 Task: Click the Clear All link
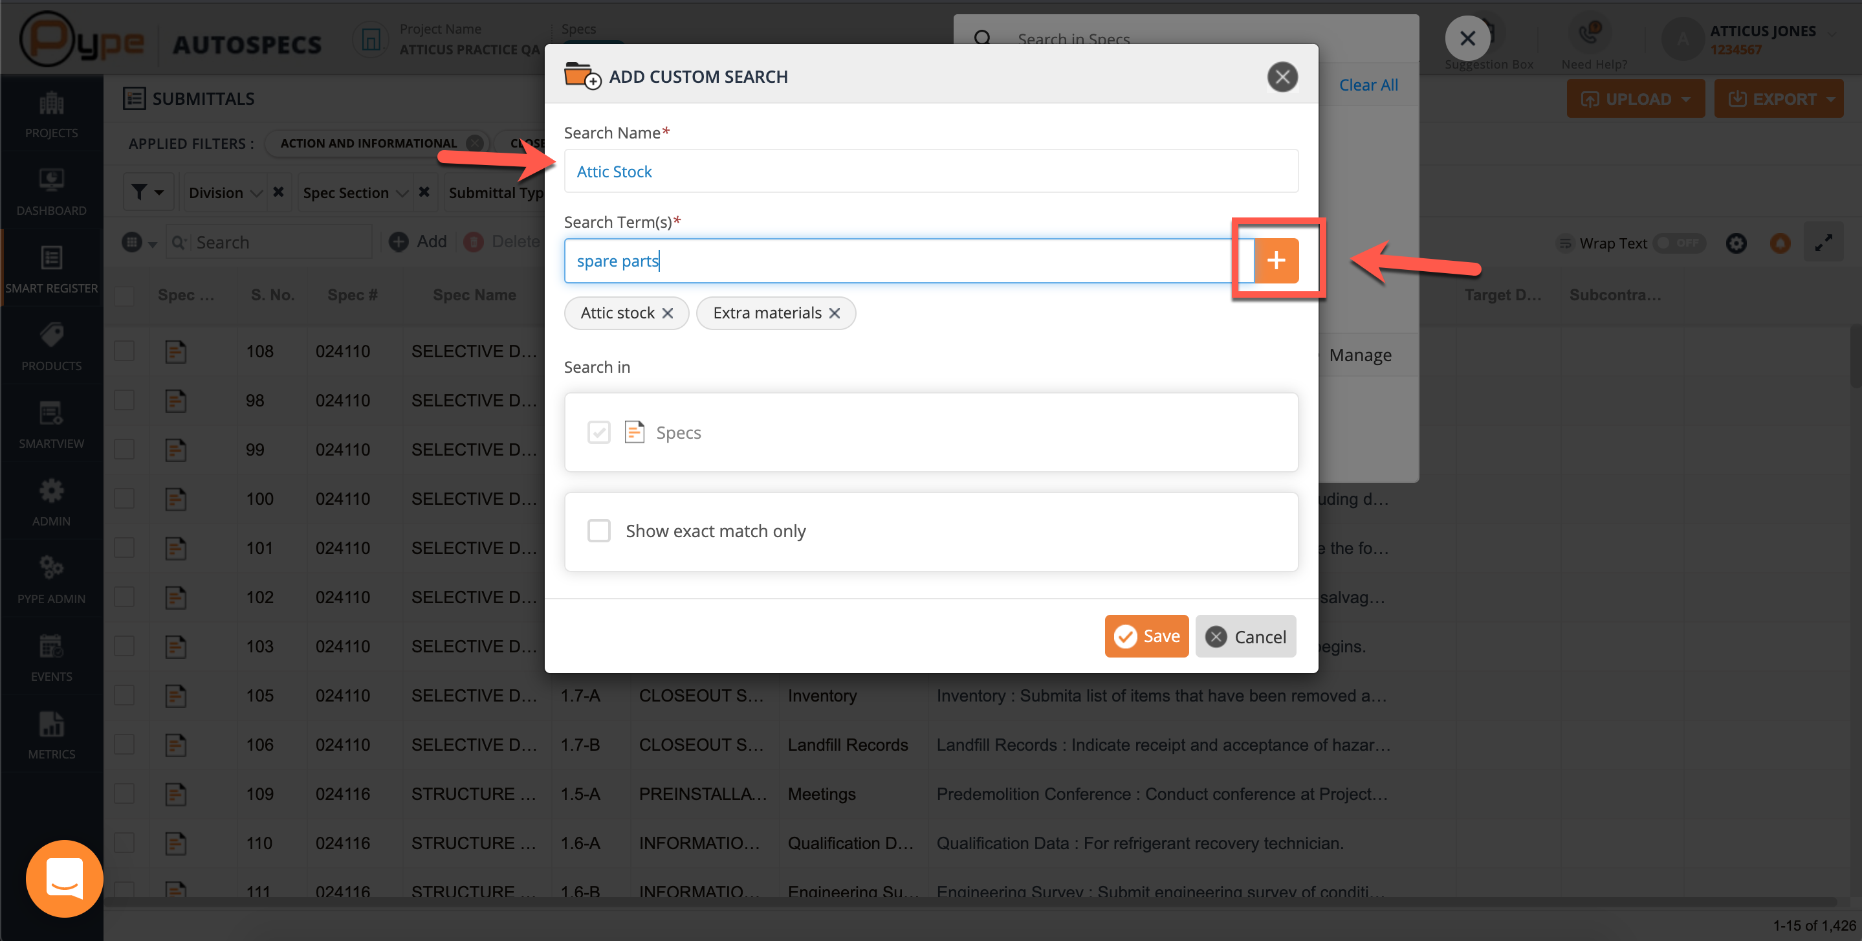[1368, 85]
